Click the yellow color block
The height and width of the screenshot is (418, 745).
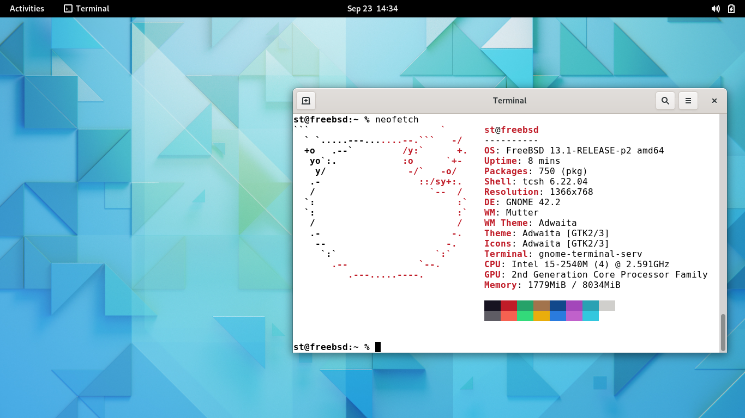(542, 316)
